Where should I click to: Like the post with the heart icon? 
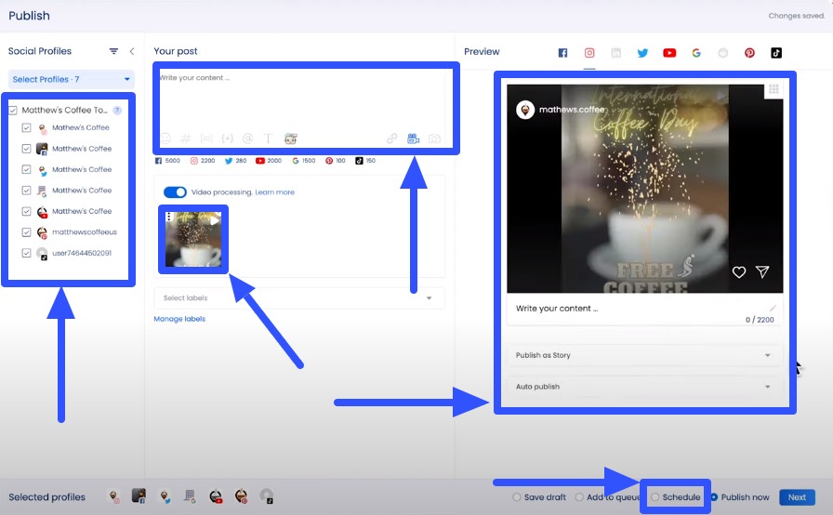pos(739,271)
